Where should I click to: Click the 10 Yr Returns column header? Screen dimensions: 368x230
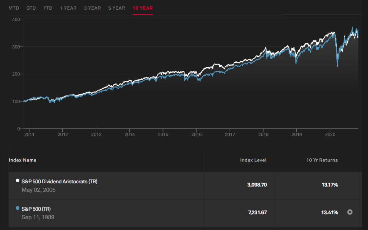tap(322, 160)
